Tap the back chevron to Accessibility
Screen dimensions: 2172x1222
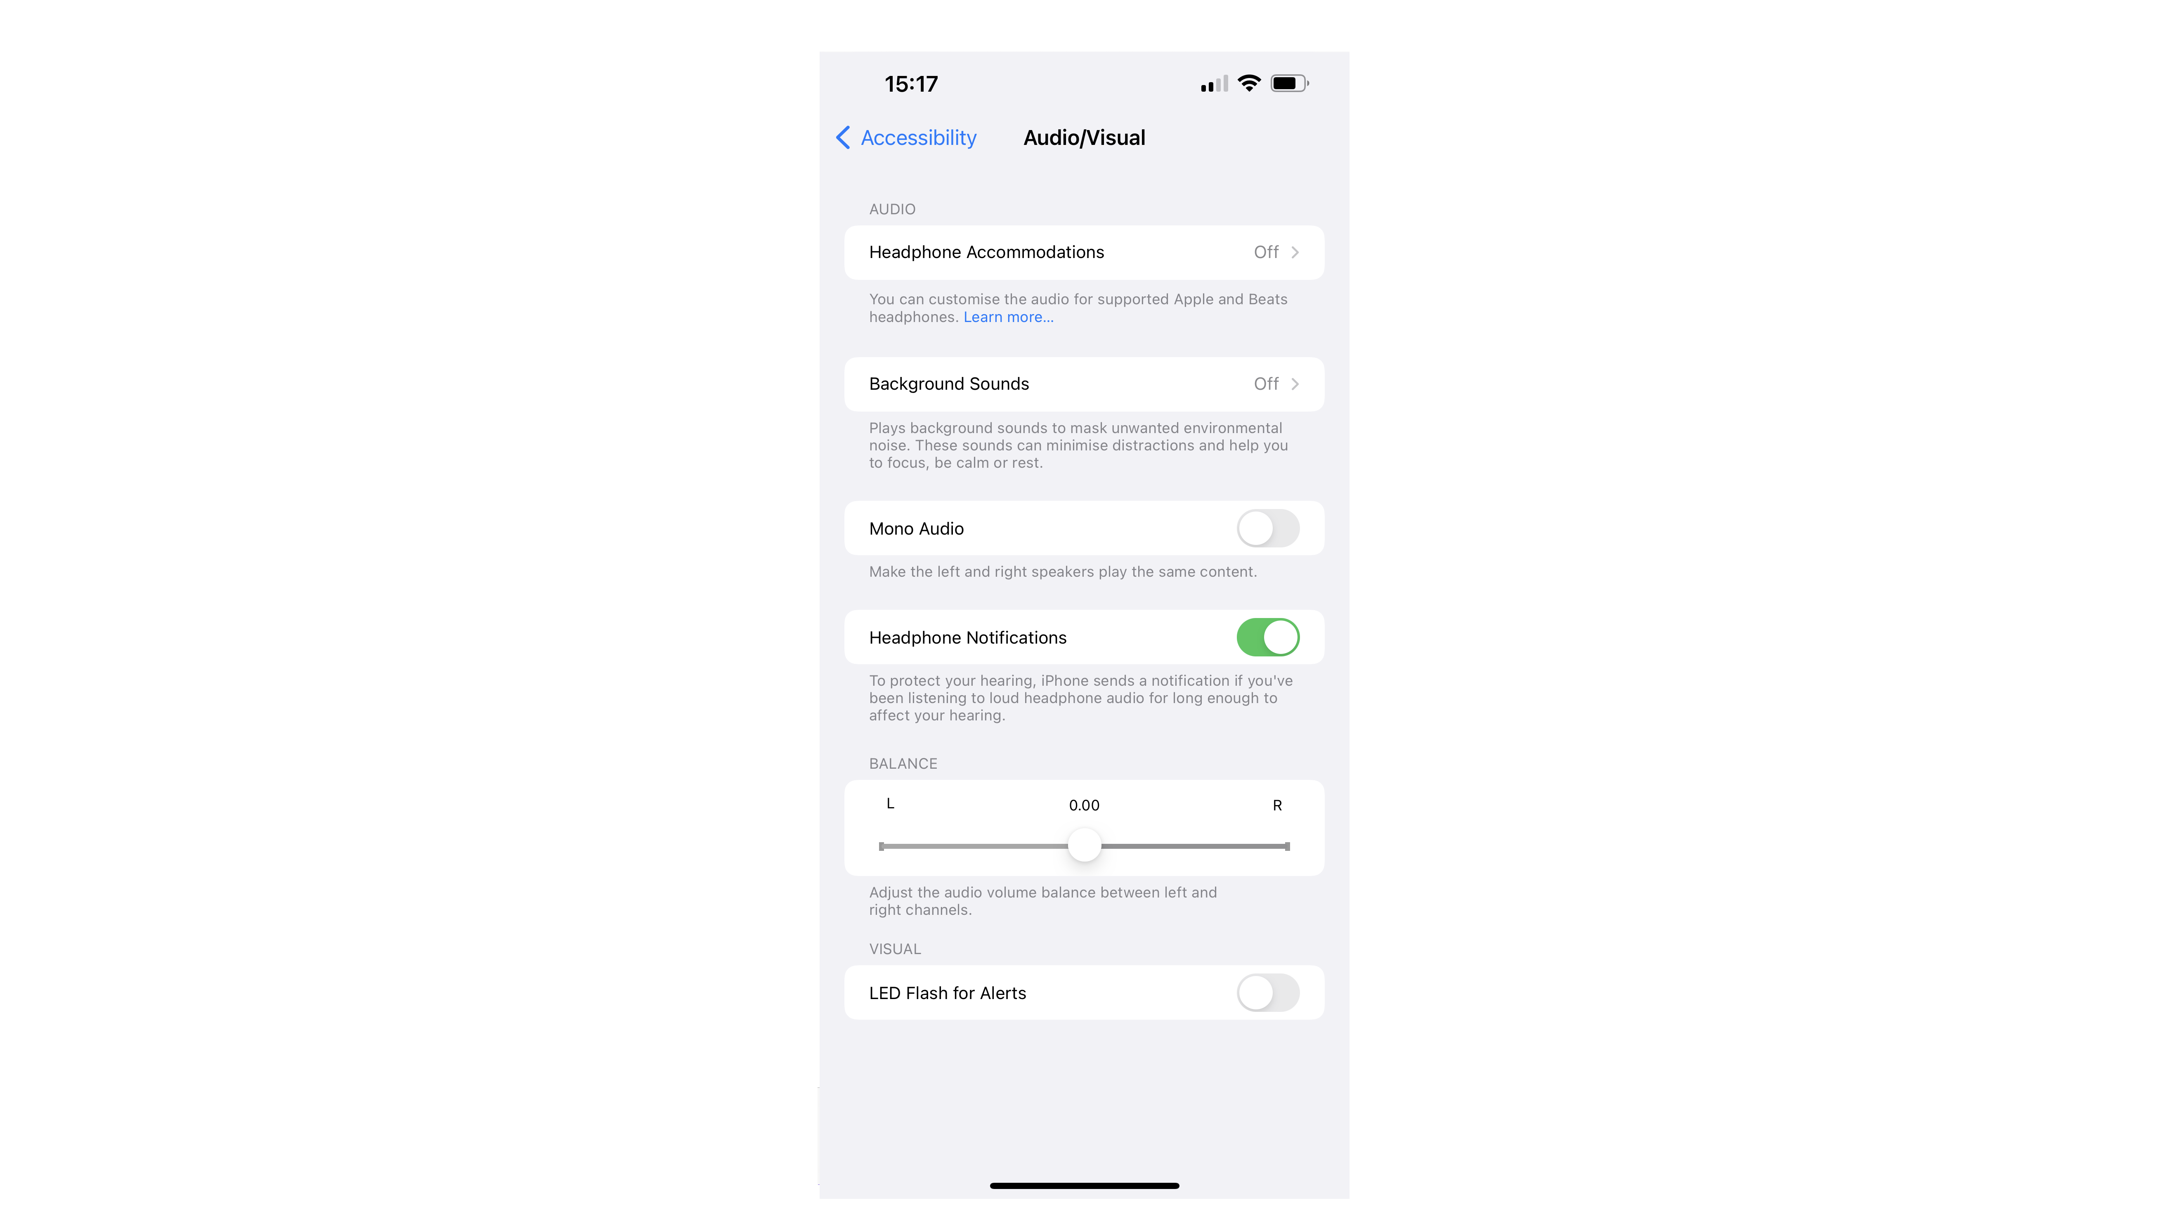click(x=846, y=137)
